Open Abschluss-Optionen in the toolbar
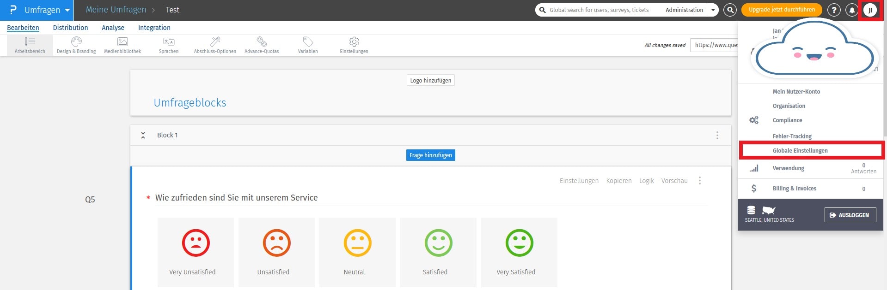887x290 pixels. click(x=215, y=45)
